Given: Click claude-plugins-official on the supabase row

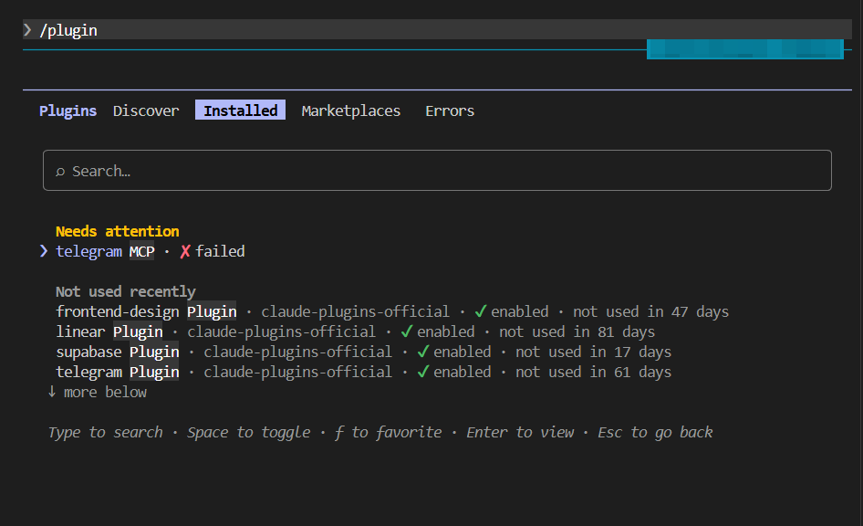Looking at the screenshot, I should pyautogui.click(x=297, y=352).
